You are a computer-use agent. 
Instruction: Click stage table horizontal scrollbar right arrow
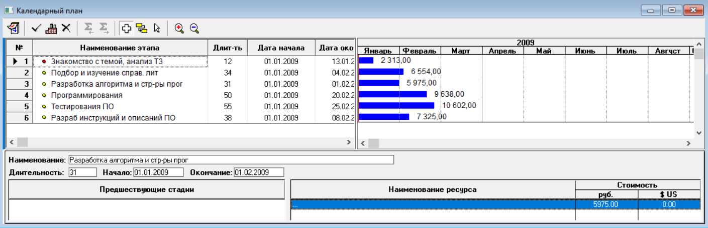click(x=349, y=142)
